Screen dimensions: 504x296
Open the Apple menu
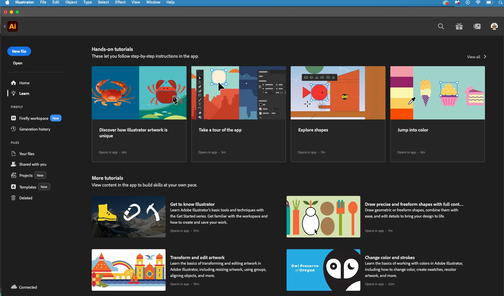7,2
